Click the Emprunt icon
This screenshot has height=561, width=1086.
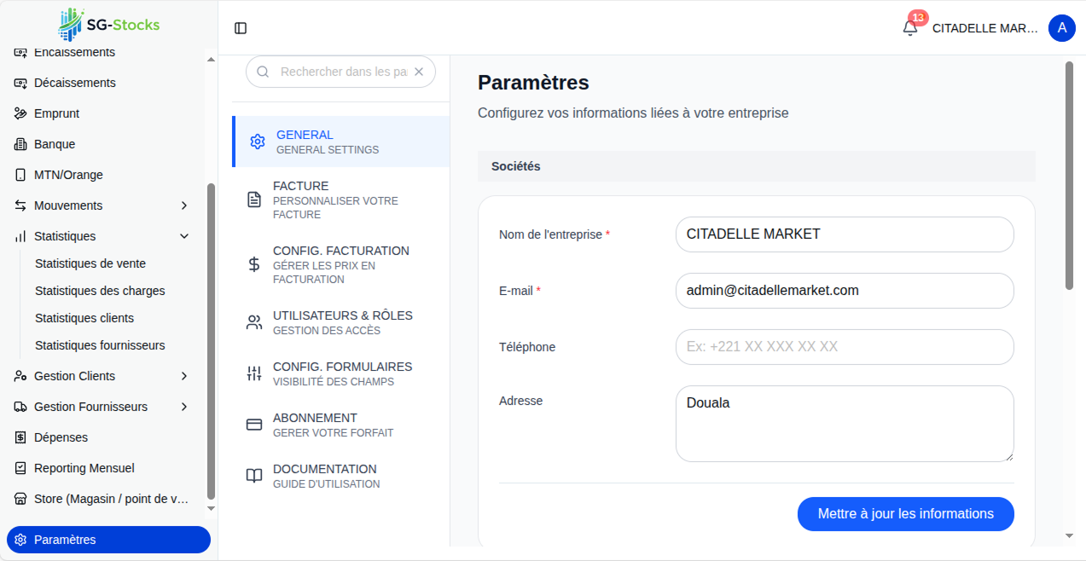(20, 113)
